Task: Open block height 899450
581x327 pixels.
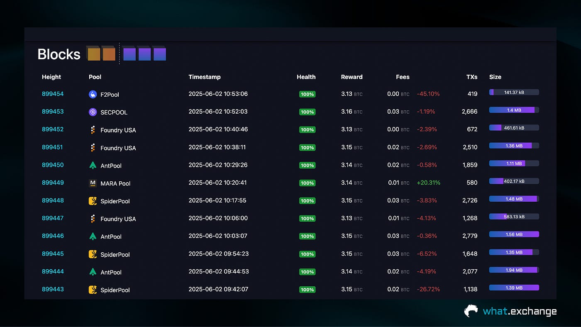Action: coord(53,165)
